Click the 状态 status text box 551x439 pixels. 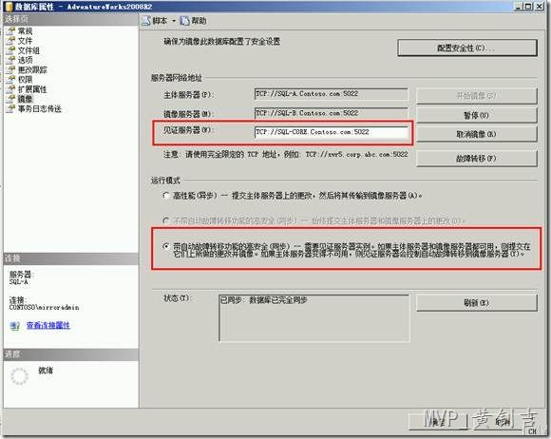click(314, 318)
